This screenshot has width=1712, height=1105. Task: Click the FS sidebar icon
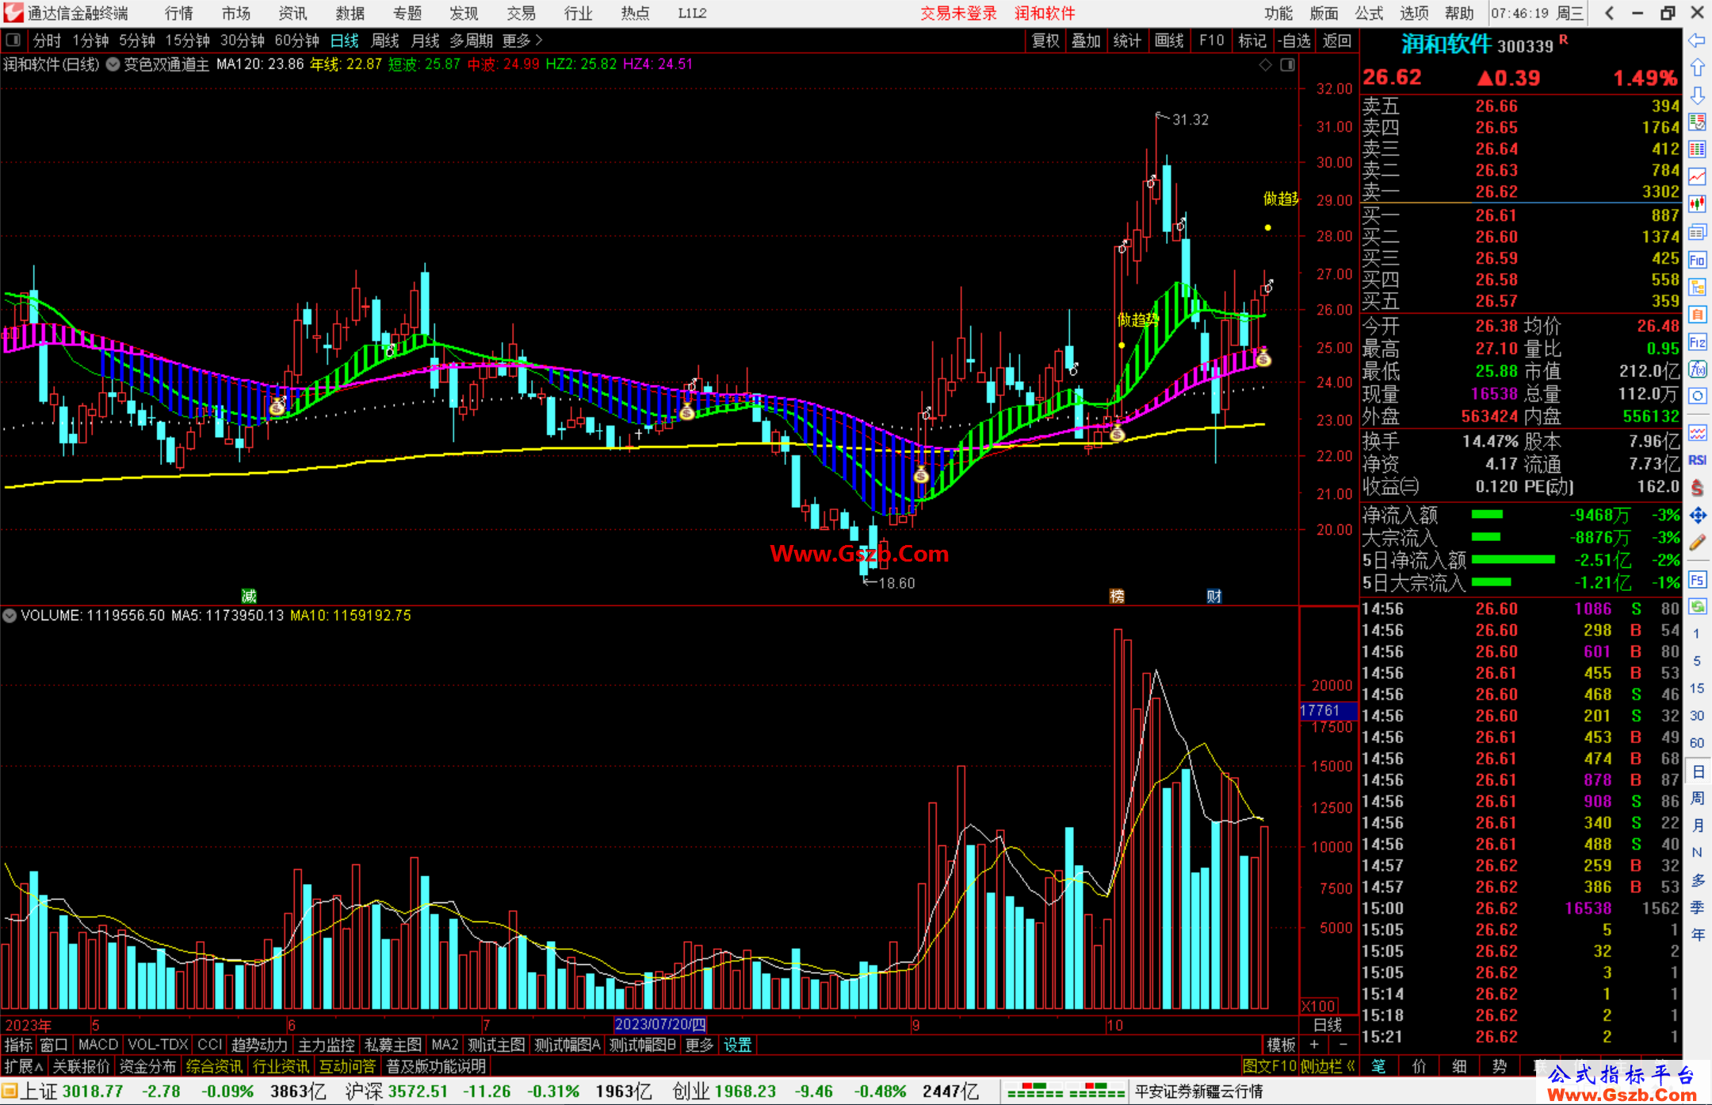pos(1697,580)
